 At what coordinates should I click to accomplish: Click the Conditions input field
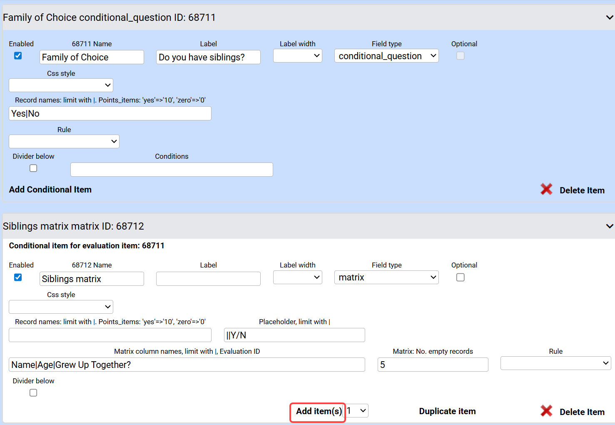[x=172, y=170]
